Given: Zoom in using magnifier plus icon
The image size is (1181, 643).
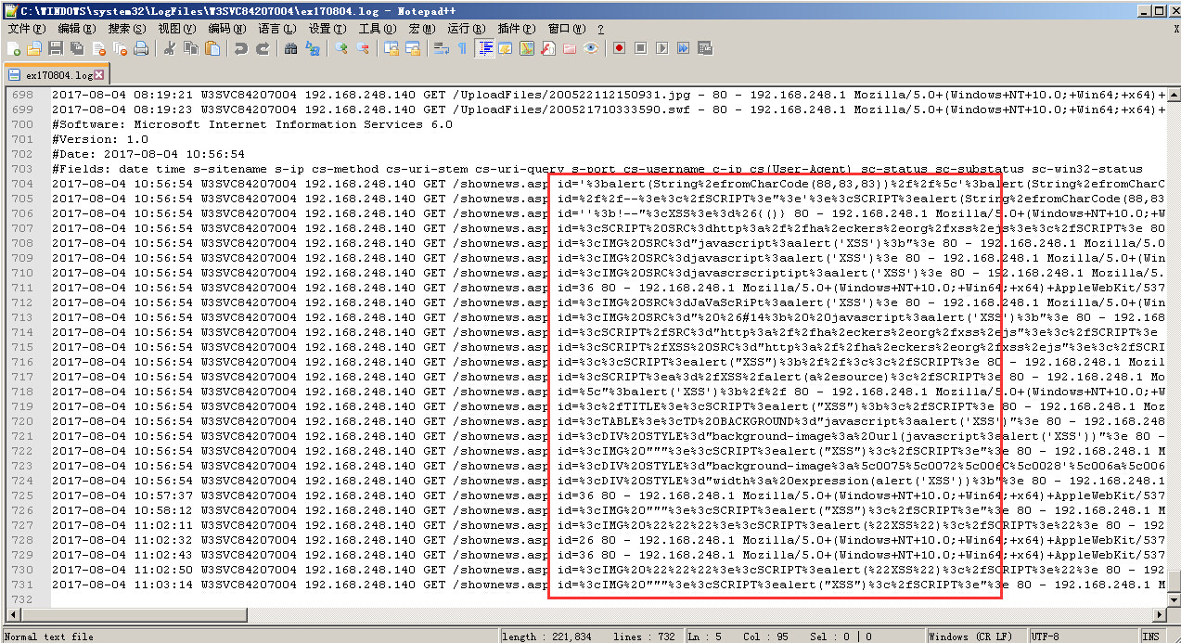Looking at the screenshot, I should coord(341,48).
